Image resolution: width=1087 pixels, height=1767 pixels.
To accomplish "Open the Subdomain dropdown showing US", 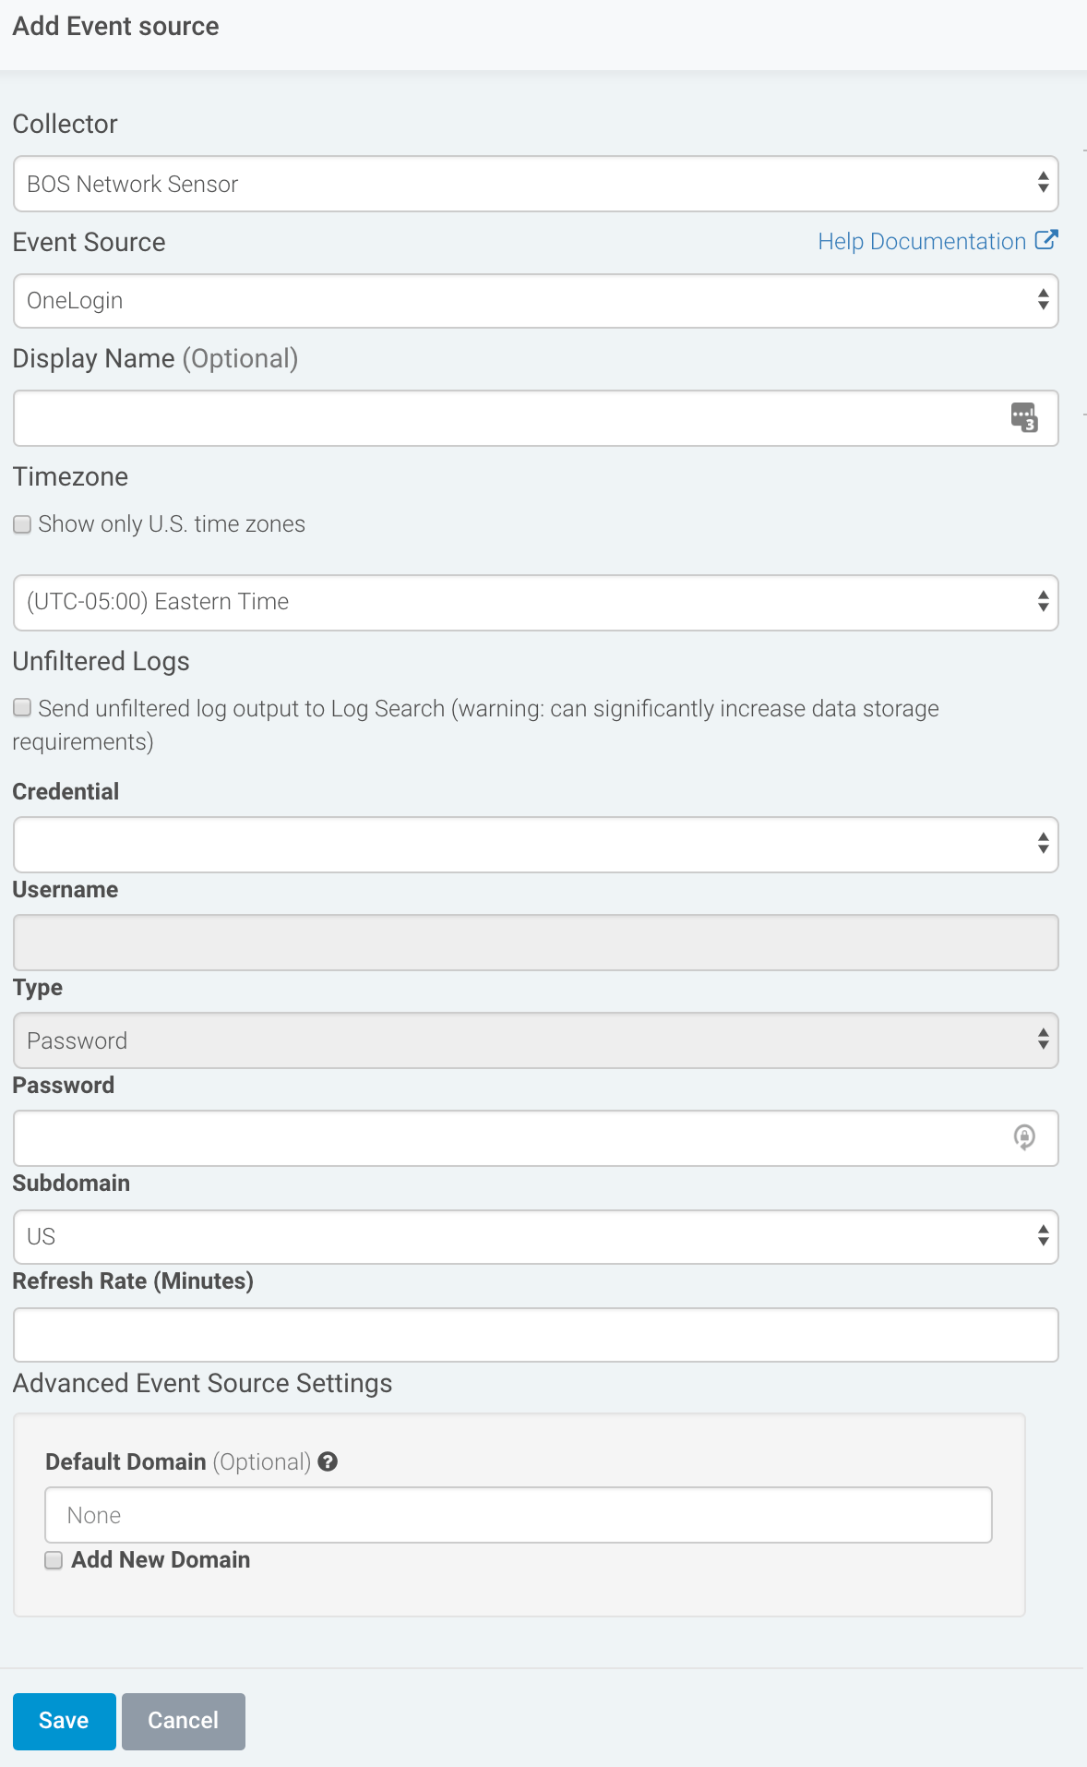I will (x=535, y=1236).
